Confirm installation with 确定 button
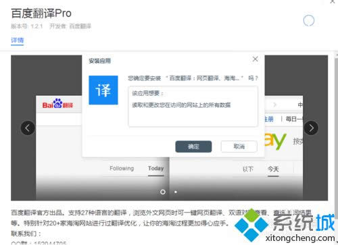The height and width of the screenshot is (245, 338). 193,146
